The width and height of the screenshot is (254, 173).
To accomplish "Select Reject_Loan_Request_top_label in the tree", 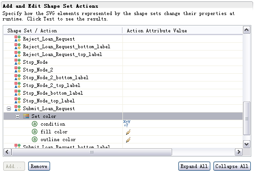I will (x=62, y=54).
